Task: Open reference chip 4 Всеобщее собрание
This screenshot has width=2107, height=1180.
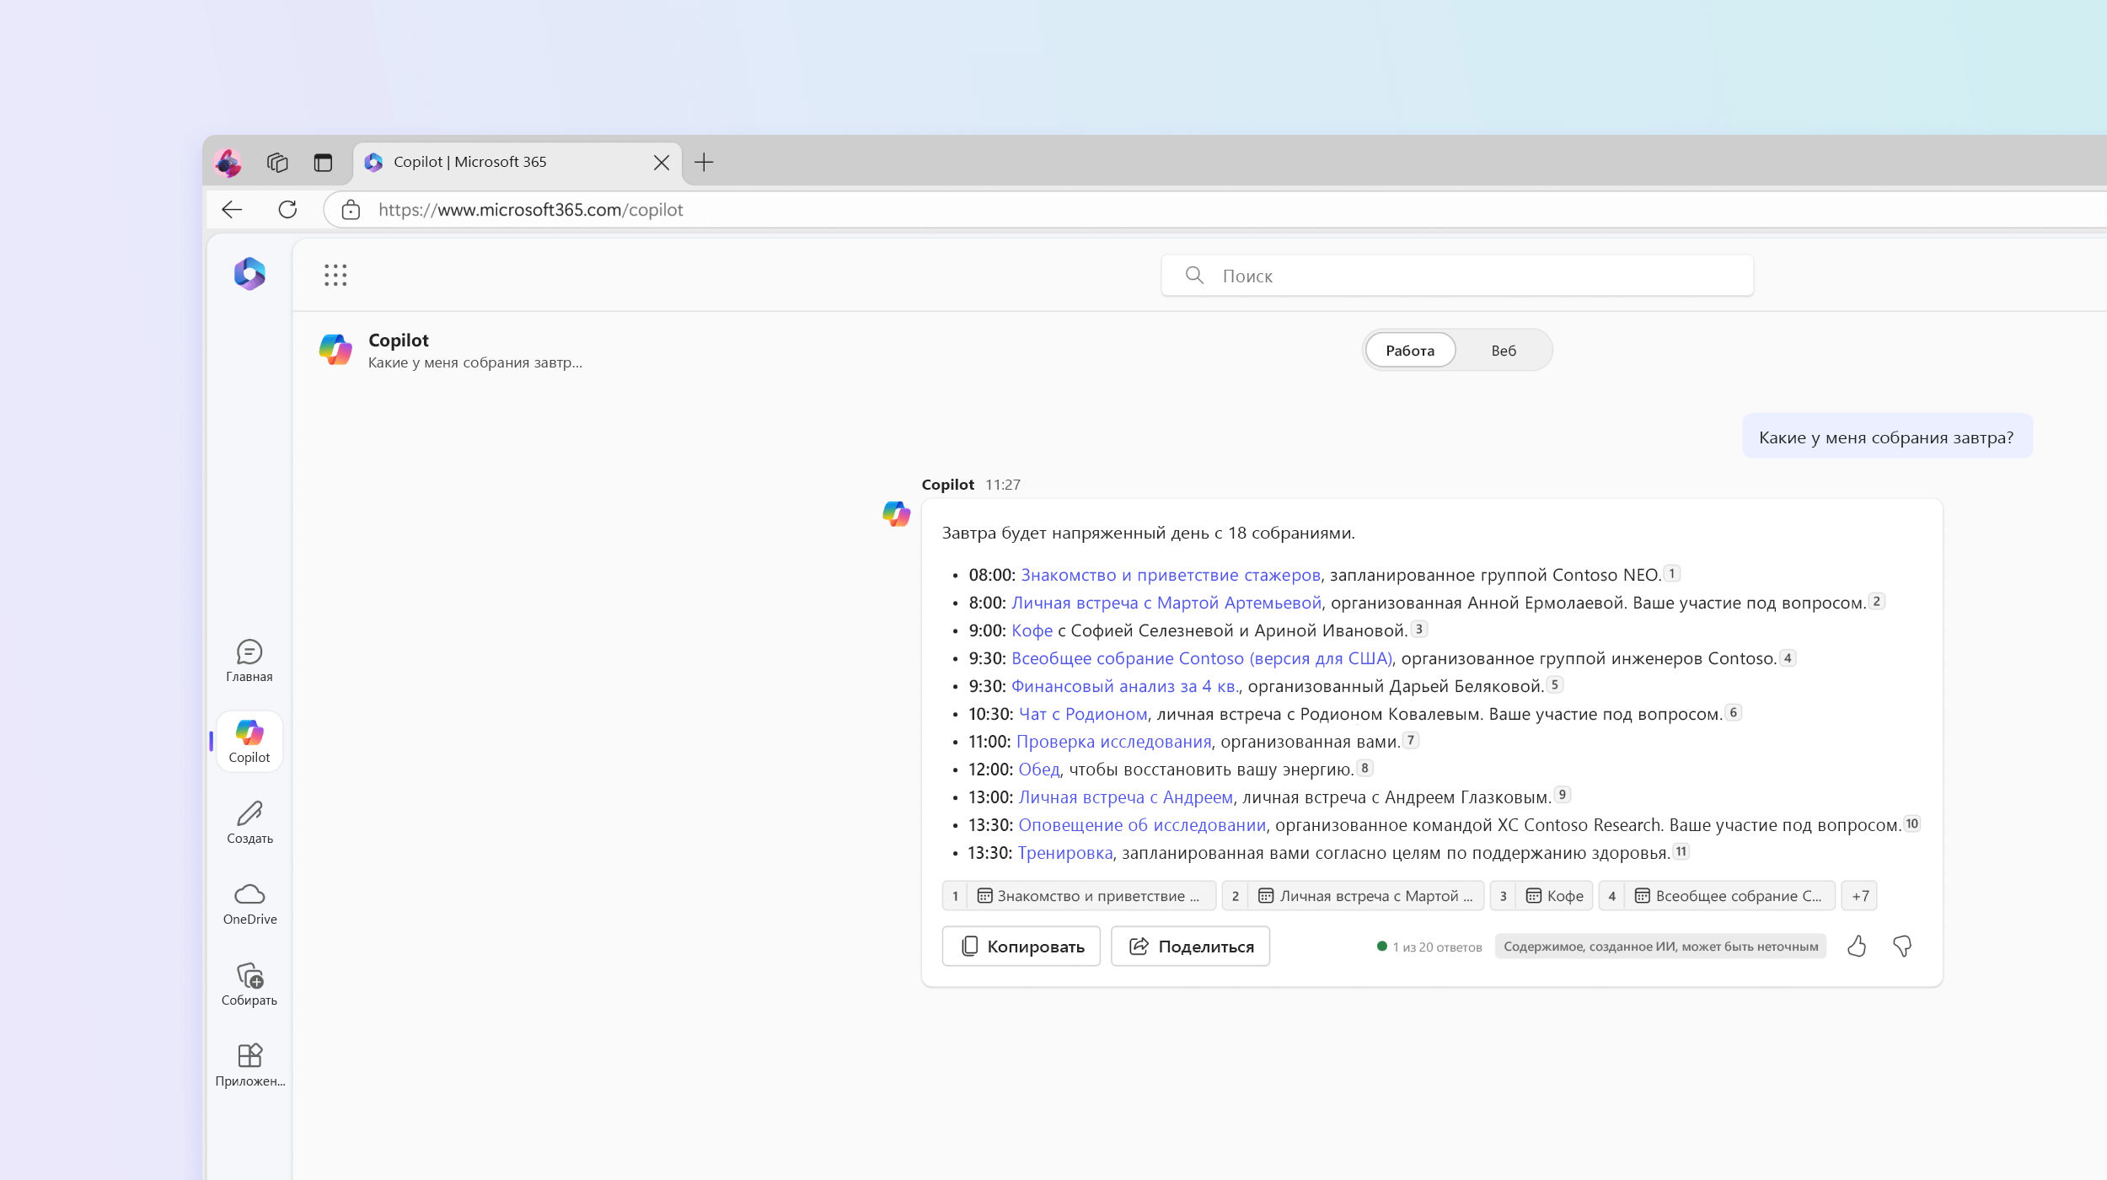Action: tap(1717, 896)
